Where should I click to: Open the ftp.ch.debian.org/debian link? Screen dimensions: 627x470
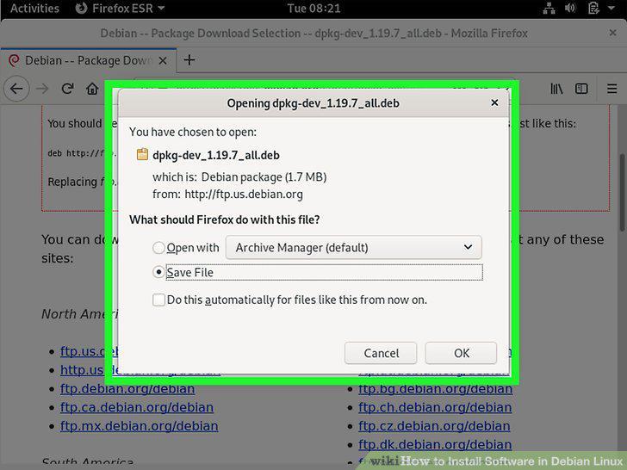click(x=435, y=407)
